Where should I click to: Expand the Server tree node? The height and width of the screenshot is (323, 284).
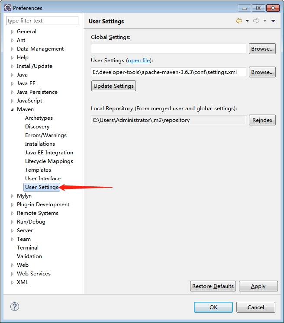12,230
